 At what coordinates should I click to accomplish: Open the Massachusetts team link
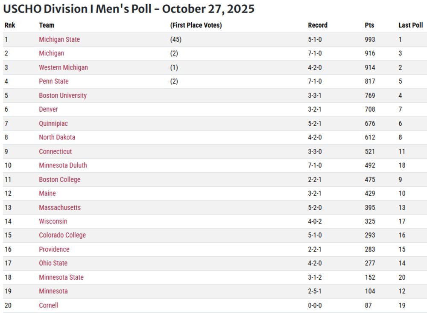[60, 208]
